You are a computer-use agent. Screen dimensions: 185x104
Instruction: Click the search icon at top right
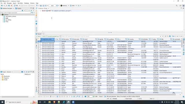(x=177, y=5)
